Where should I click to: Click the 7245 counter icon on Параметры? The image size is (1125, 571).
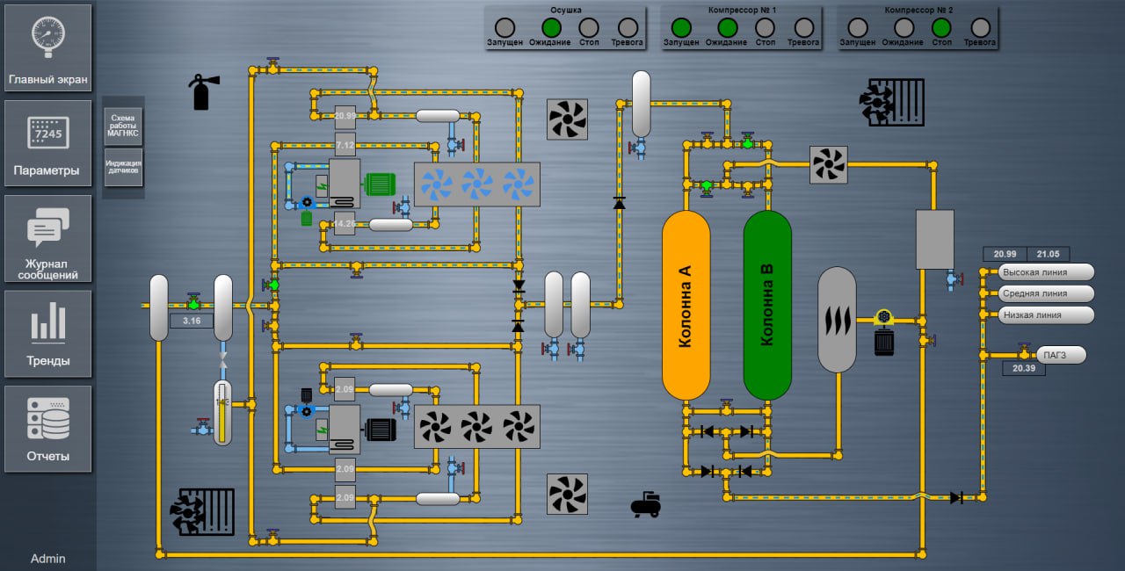(x=47, y=133)
